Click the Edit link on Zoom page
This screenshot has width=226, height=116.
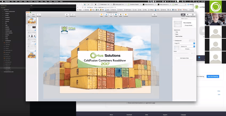point(219,95)
